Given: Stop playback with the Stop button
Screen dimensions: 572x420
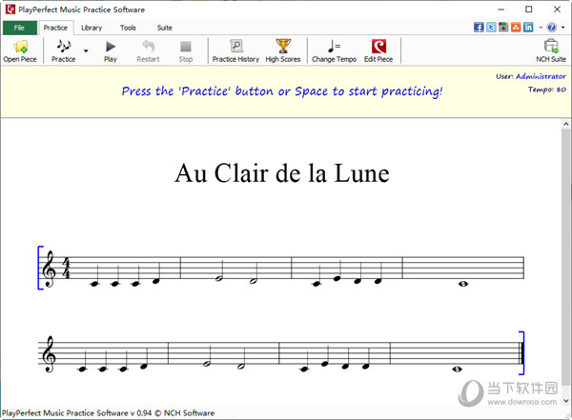Looking at the screenshot, I should coord(186,51).
